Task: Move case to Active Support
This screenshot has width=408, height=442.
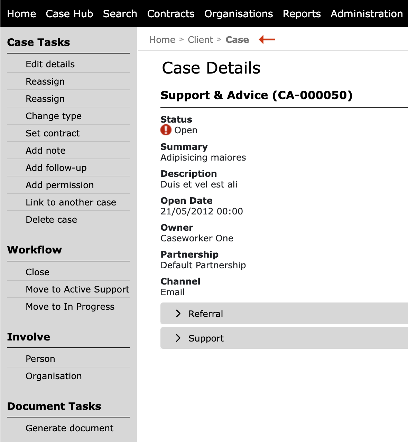Action: point(77,289)
